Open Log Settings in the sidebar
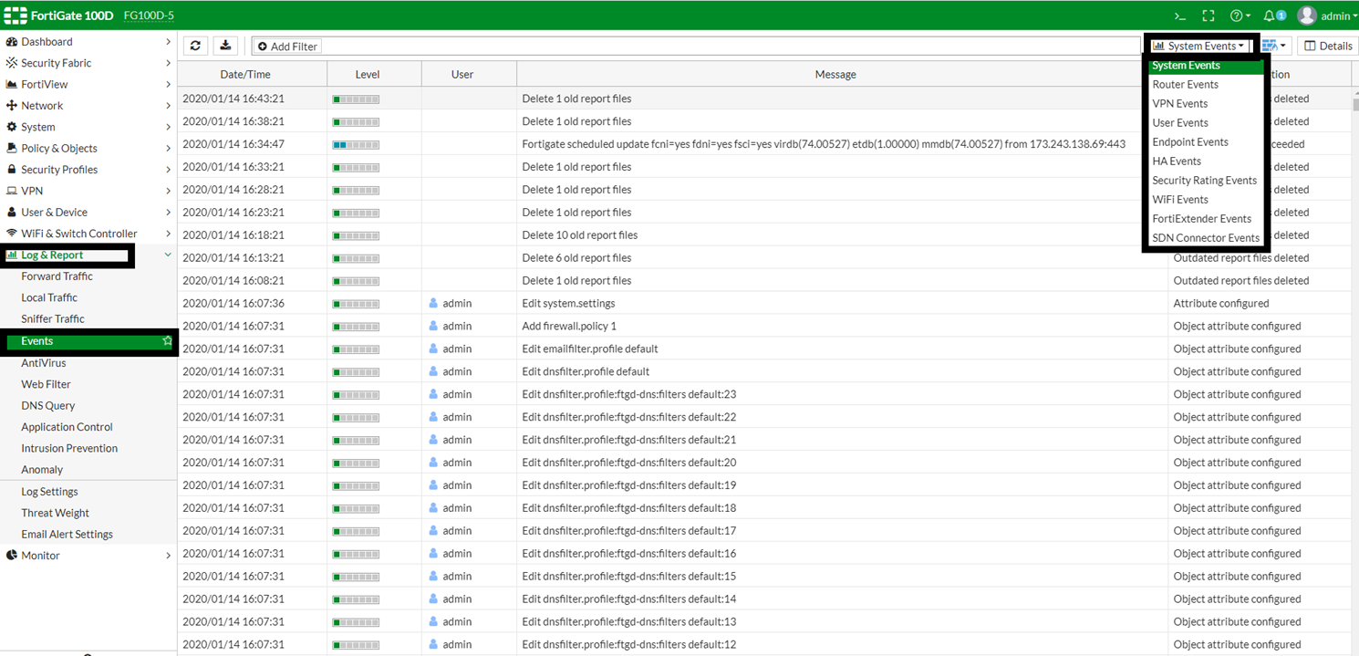This screenshot has width=1359, height=656. tap(49, 492)
